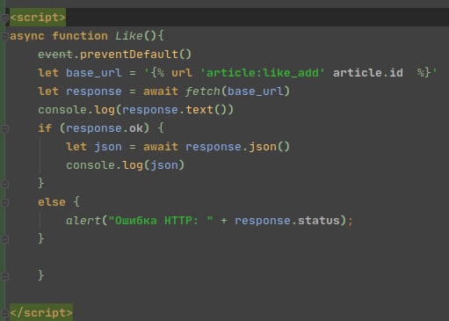
Task: Collapse the if (response.ok) block fold marker
Action: click(x=4, y=128)
